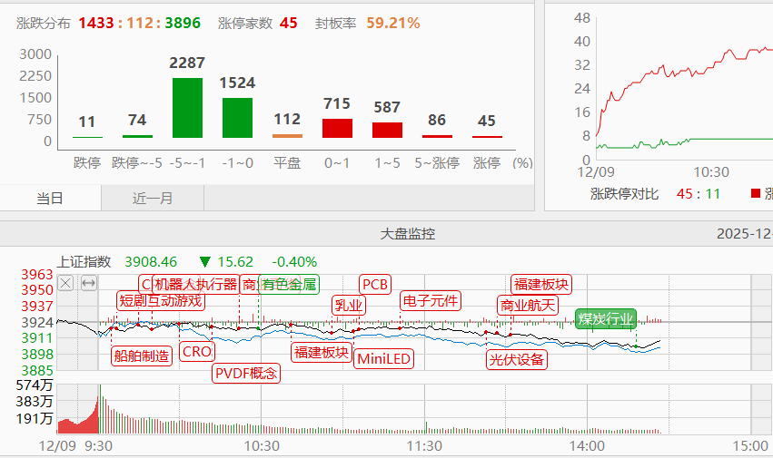Select the green 煤炭行业 sector tag
773x458 pixels.
(606, 319)
